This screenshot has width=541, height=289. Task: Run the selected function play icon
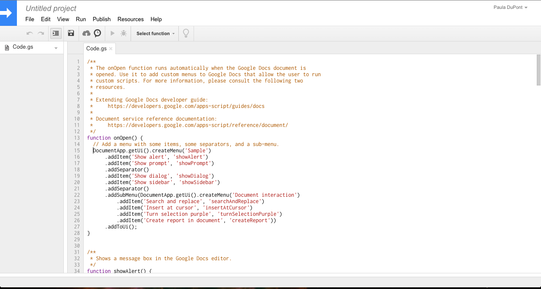pos(112,33)
